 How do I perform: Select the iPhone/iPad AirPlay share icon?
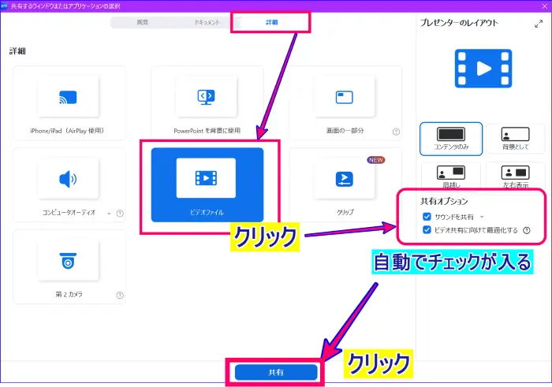(x=68, y=97)
